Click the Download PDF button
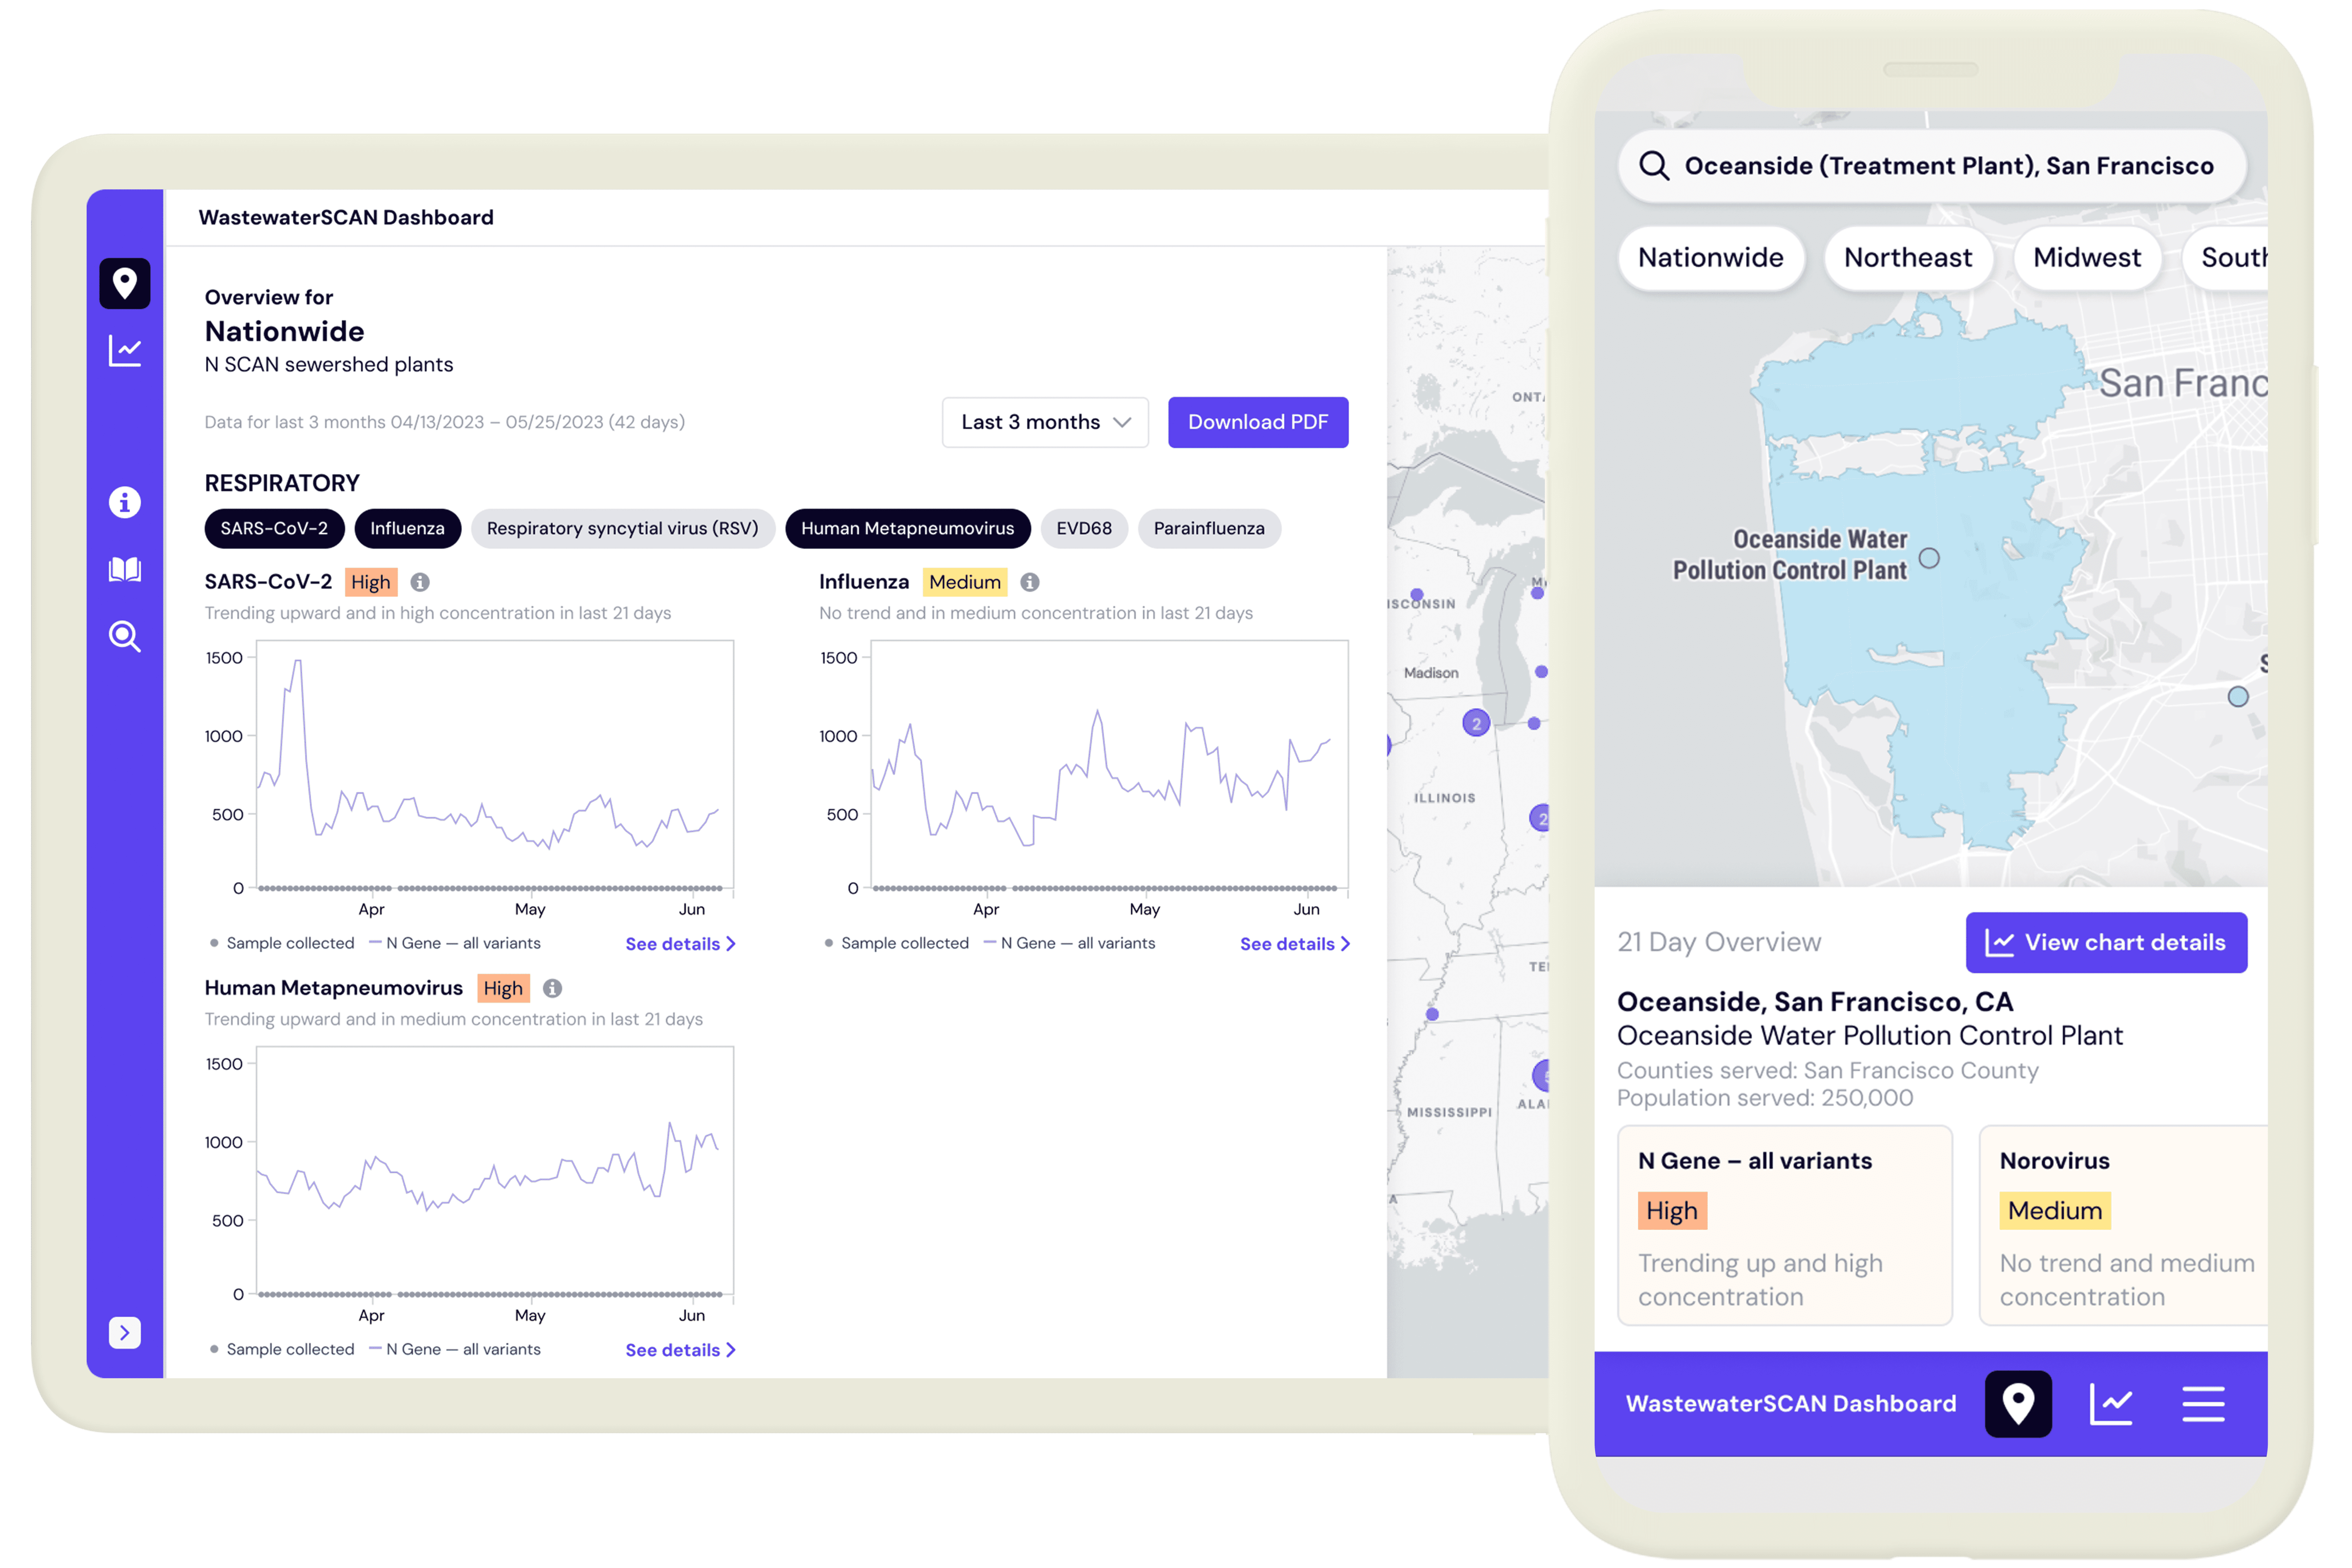This screenshot has height=1568, width=2352. tap(1257, 422)
